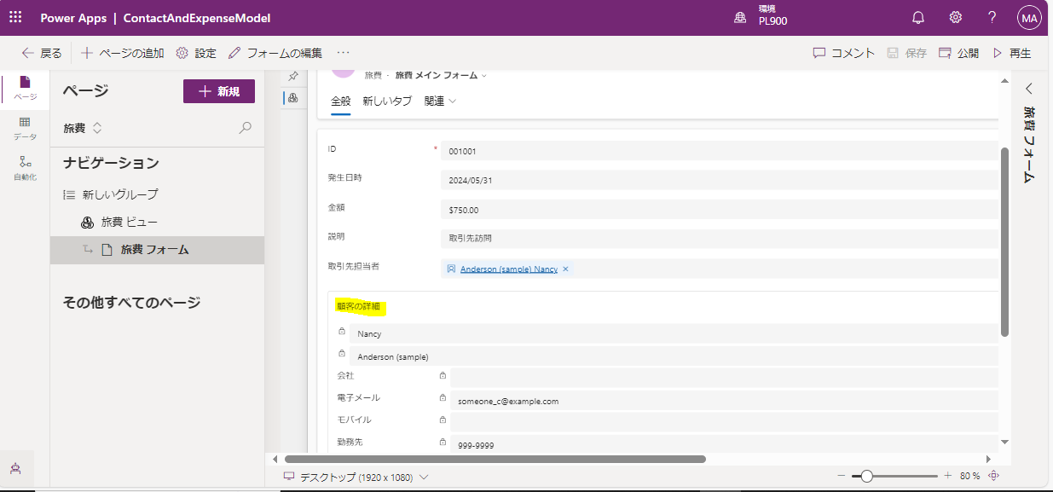Click the 保存 save button
This screenshot has height=492, width=1053.
point(906,53)
